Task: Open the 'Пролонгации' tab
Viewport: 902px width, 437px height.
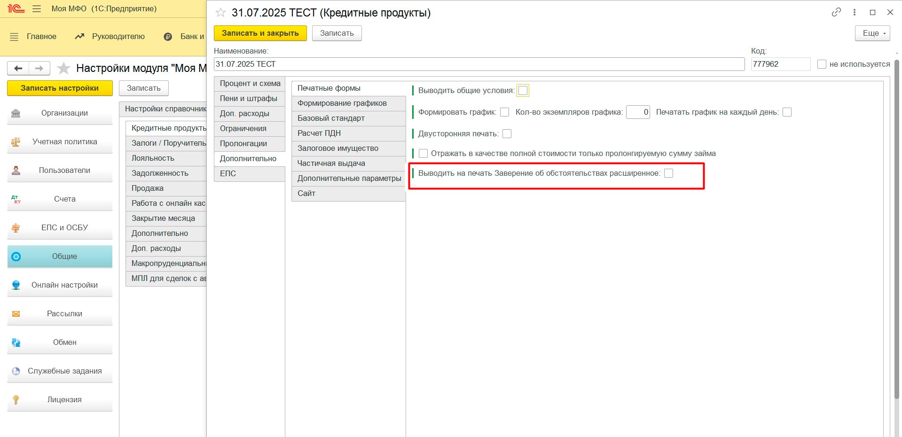Action: pyautogui.click(x=250, y=144)
